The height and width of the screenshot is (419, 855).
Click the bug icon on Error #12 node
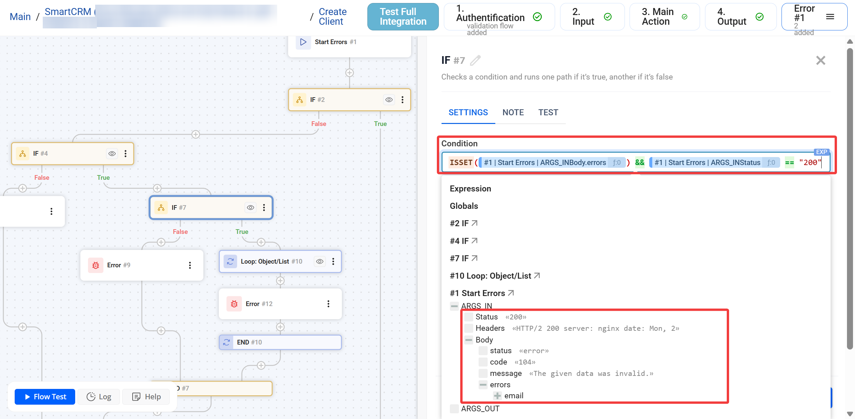point(234,304)
